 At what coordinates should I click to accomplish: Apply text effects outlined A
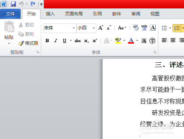(x=107, y=41)
